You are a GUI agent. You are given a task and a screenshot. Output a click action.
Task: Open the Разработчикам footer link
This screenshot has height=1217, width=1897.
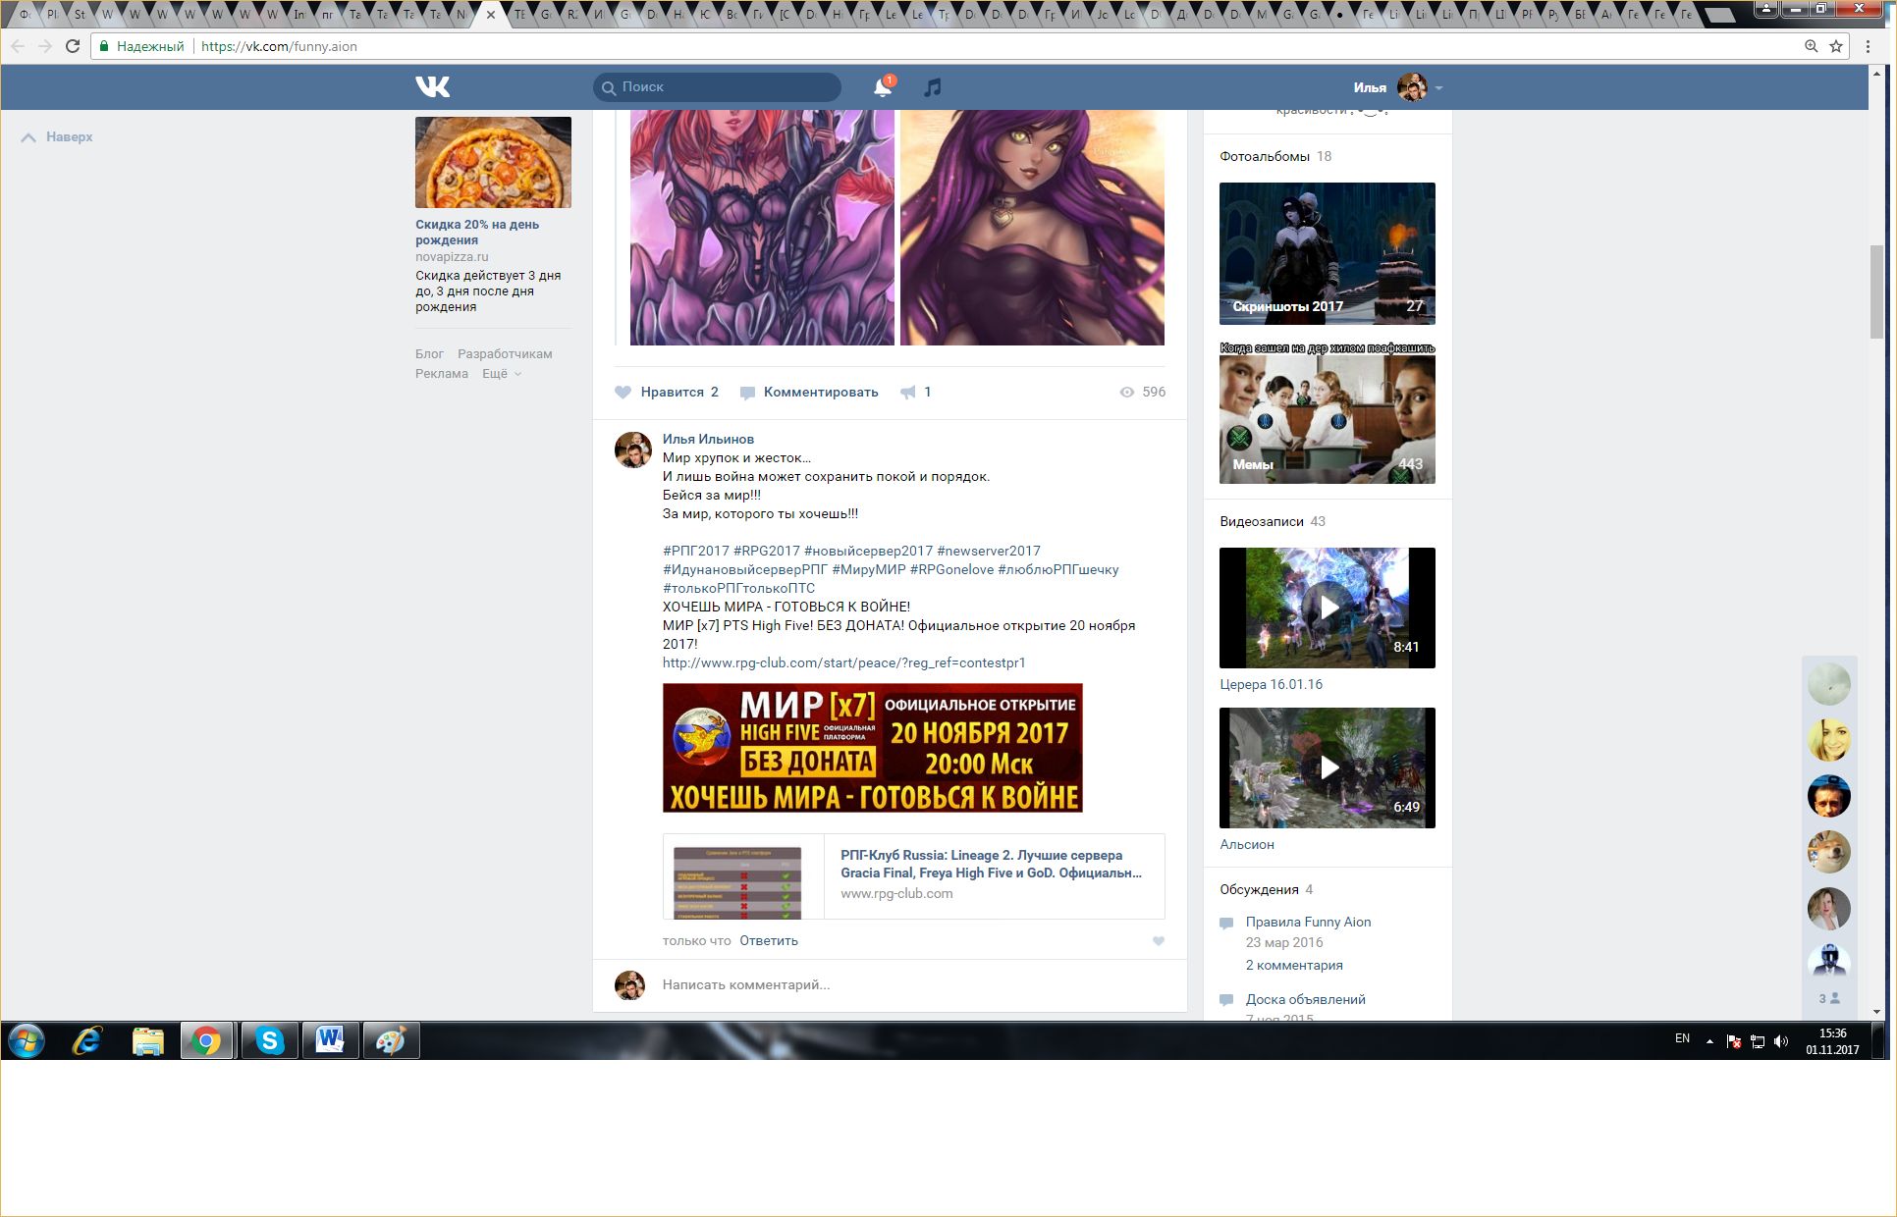tap(505, 354)
